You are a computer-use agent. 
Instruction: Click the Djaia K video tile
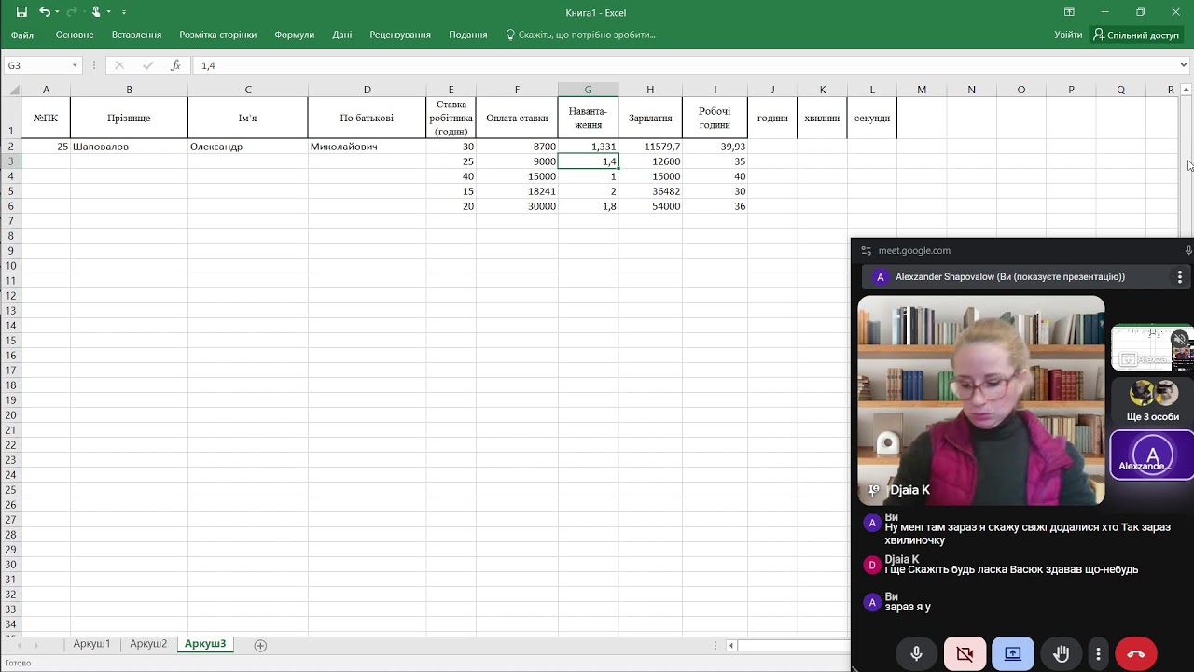980,400
